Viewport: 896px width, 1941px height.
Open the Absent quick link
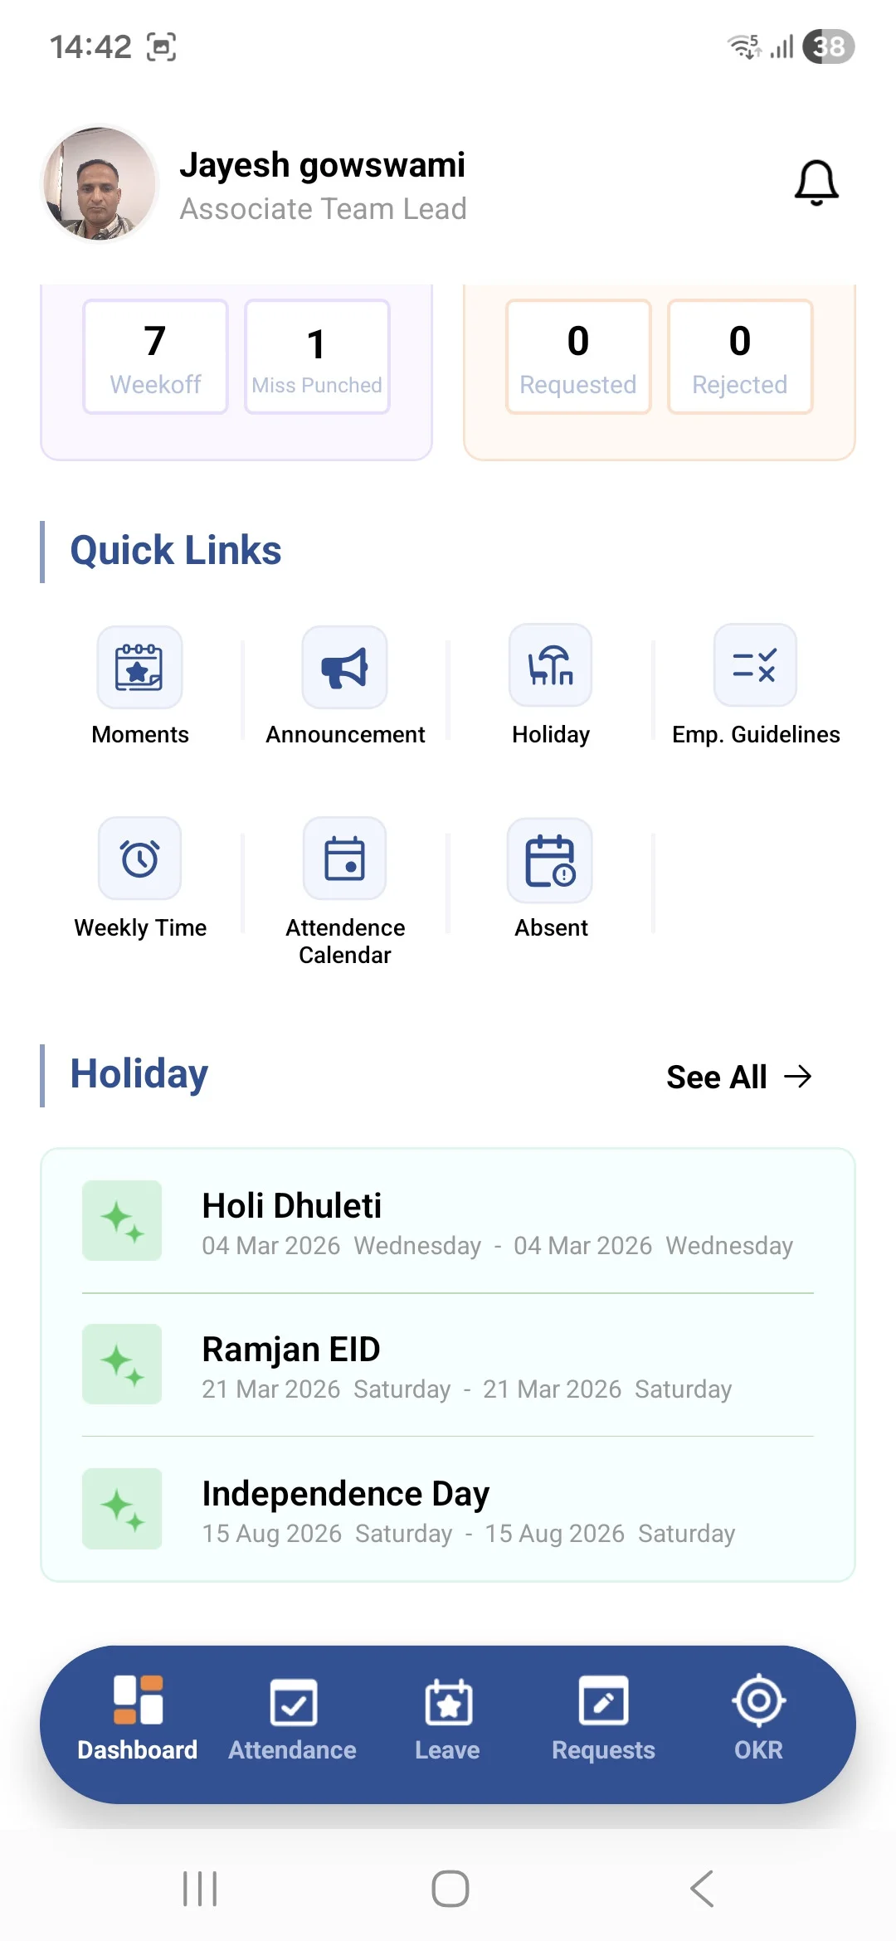click(x=550, y=860)
